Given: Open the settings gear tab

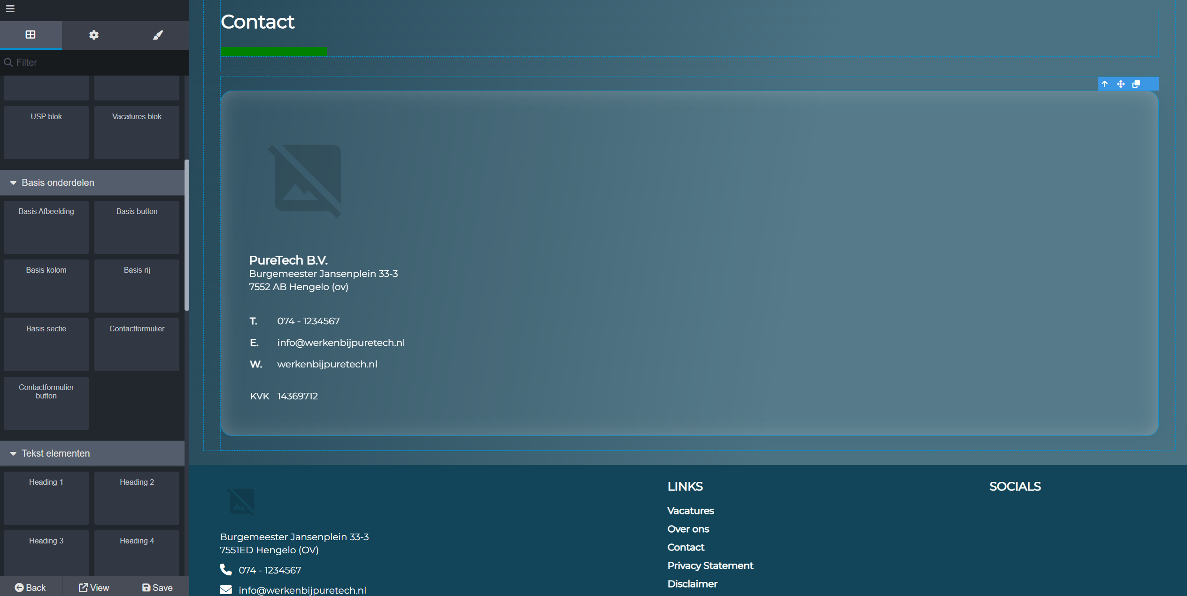Looking at the screenshot, I should coord(94,35).
